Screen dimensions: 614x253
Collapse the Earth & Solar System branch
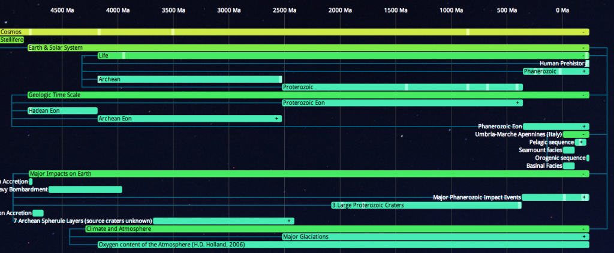click(583, 48)
